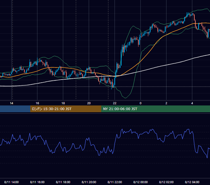Click the blue session band before the London band

(x=15, y=109)
